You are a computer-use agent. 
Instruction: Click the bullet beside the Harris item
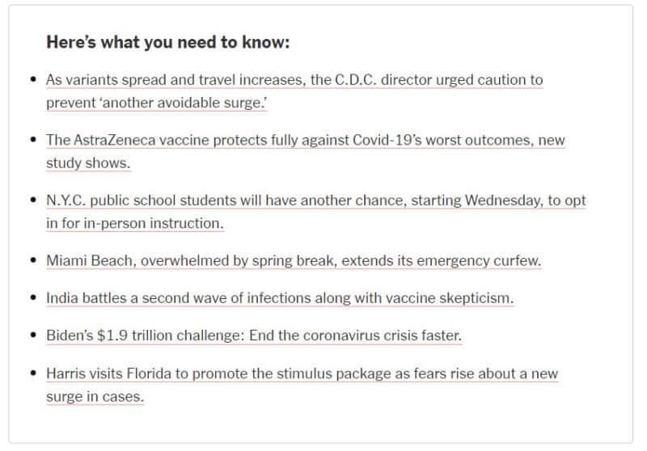(33, 373)
